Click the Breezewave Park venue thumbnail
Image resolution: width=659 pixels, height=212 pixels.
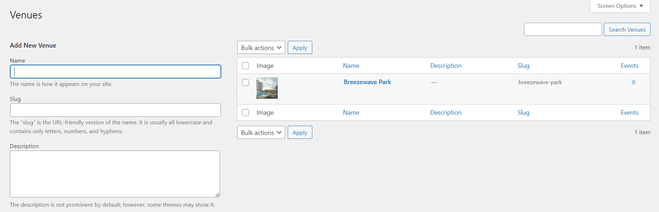click(267, 88)
